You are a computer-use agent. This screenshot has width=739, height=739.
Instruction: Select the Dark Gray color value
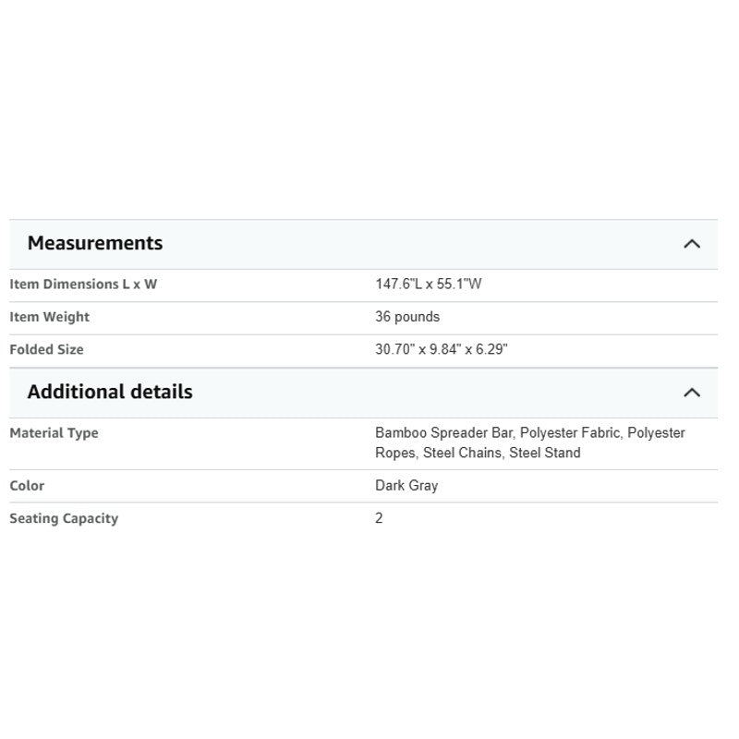coord(406,486)
